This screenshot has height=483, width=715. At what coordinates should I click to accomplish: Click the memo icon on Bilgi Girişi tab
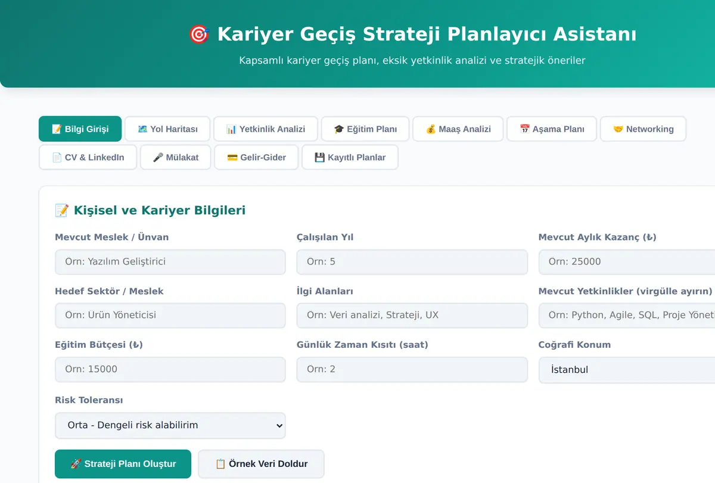(x=57, y=129)
